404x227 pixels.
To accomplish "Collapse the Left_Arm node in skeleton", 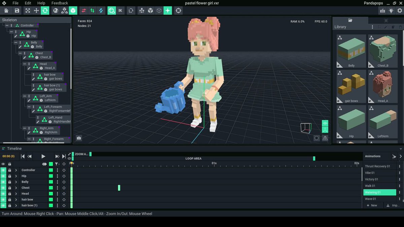I will tap(25, 96).
